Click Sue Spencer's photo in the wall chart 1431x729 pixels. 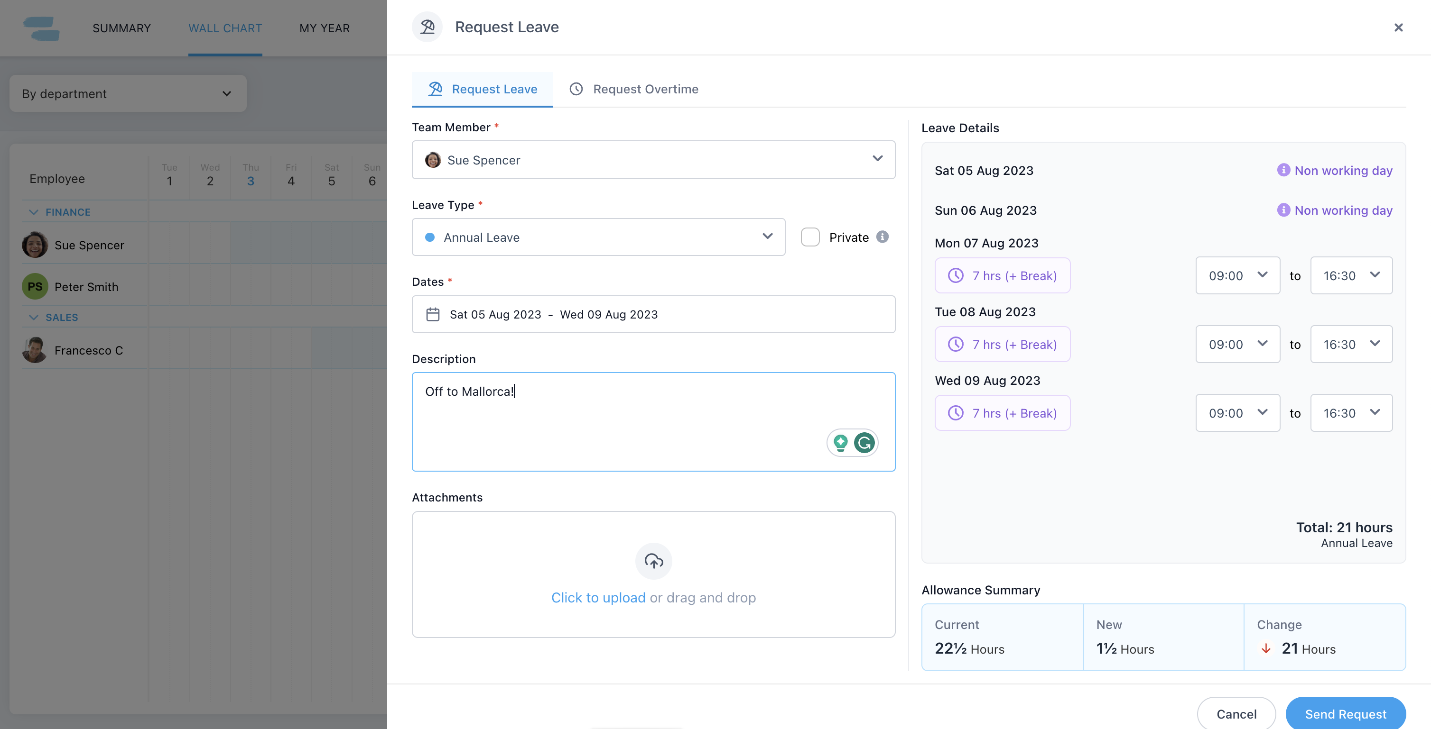pos(35,244)
